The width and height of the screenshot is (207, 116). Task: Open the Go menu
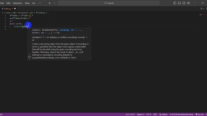point(34,3)
